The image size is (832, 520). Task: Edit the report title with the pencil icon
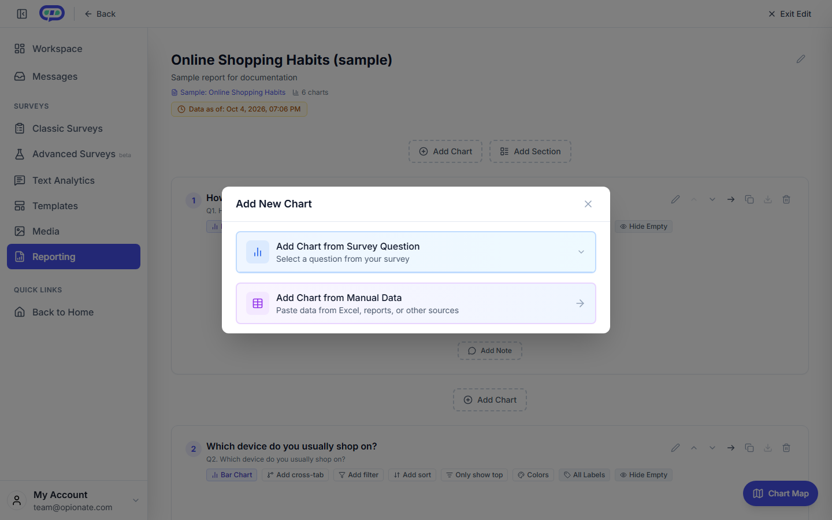(x=801, y=59)
